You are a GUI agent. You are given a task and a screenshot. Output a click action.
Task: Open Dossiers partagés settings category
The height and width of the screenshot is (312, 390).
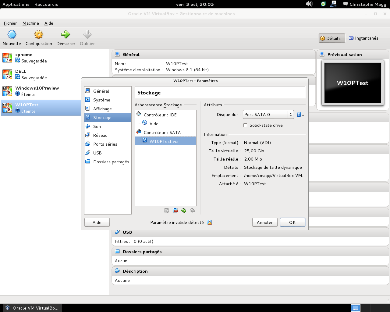[x=108, y=162]
